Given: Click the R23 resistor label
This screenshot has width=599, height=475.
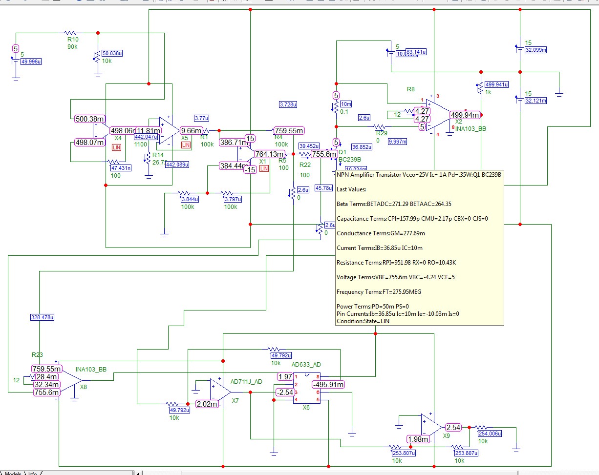Looking at the screenshot, I should [38, 356].
